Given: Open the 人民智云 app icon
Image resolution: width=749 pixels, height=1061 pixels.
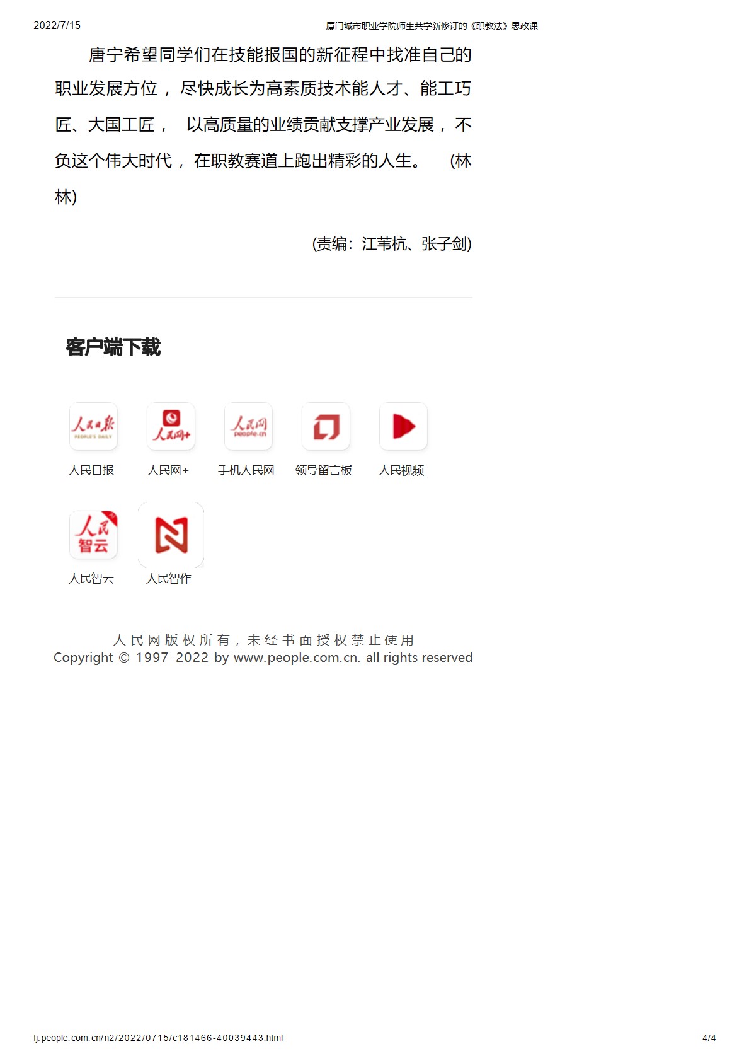Looking at the screenshot, I should coord(93,535).
